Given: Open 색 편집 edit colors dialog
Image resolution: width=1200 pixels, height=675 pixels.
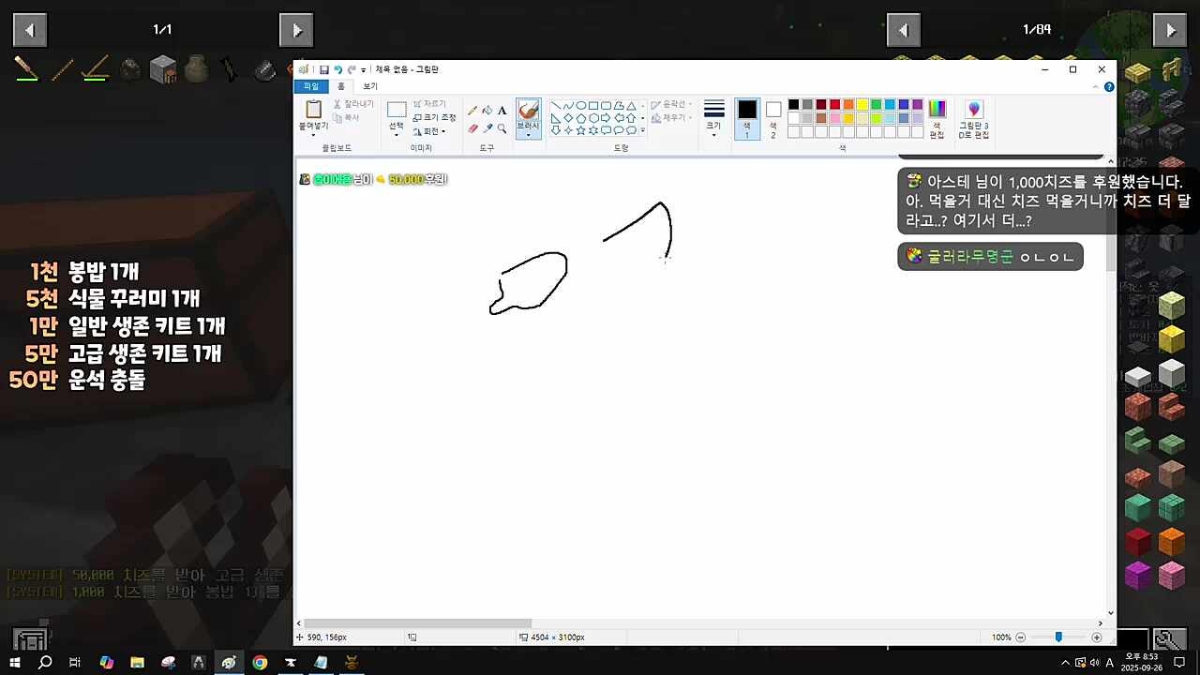Looking at the screenshot, I should point(937,118).
